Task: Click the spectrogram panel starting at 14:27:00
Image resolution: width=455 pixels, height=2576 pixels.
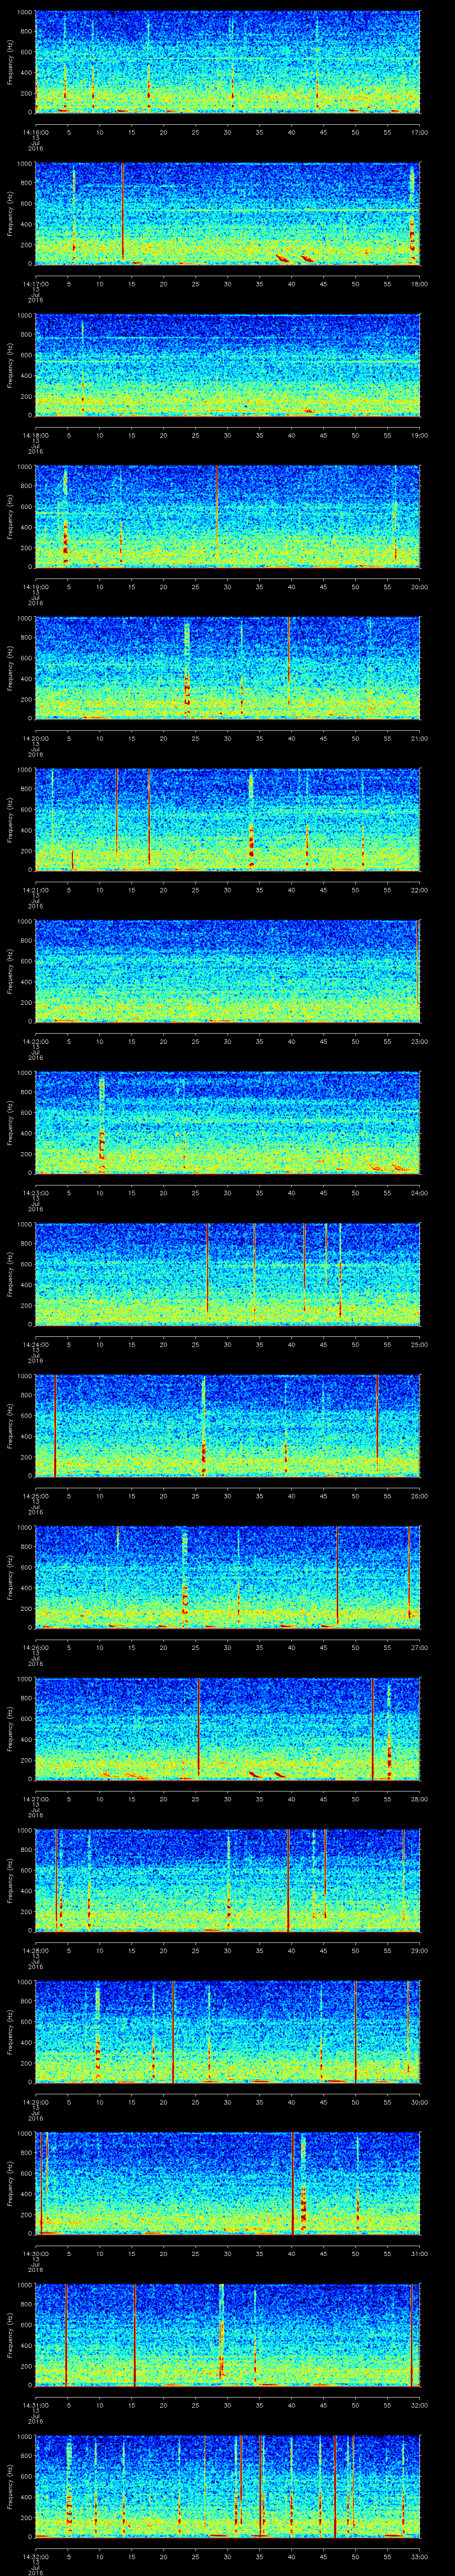Action: [227, 1728]
